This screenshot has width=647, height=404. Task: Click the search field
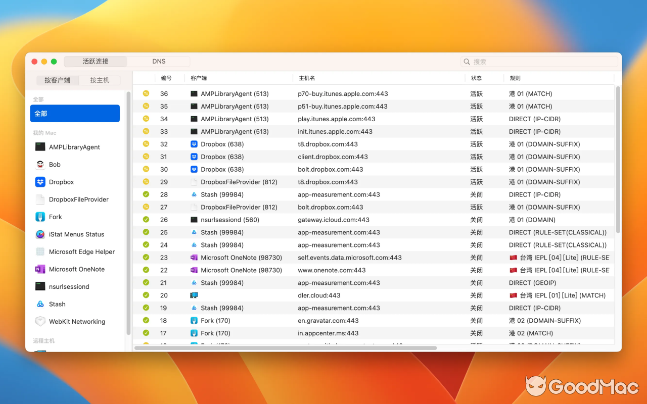tap(538, 61)
